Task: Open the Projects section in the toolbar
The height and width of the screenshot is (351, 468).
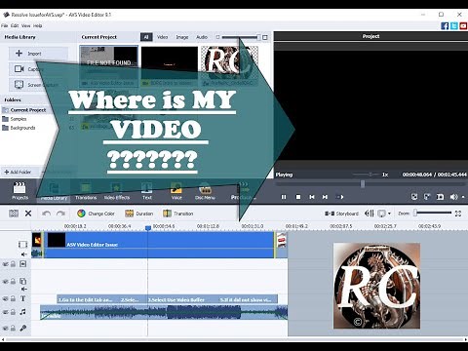Action: 19,191
